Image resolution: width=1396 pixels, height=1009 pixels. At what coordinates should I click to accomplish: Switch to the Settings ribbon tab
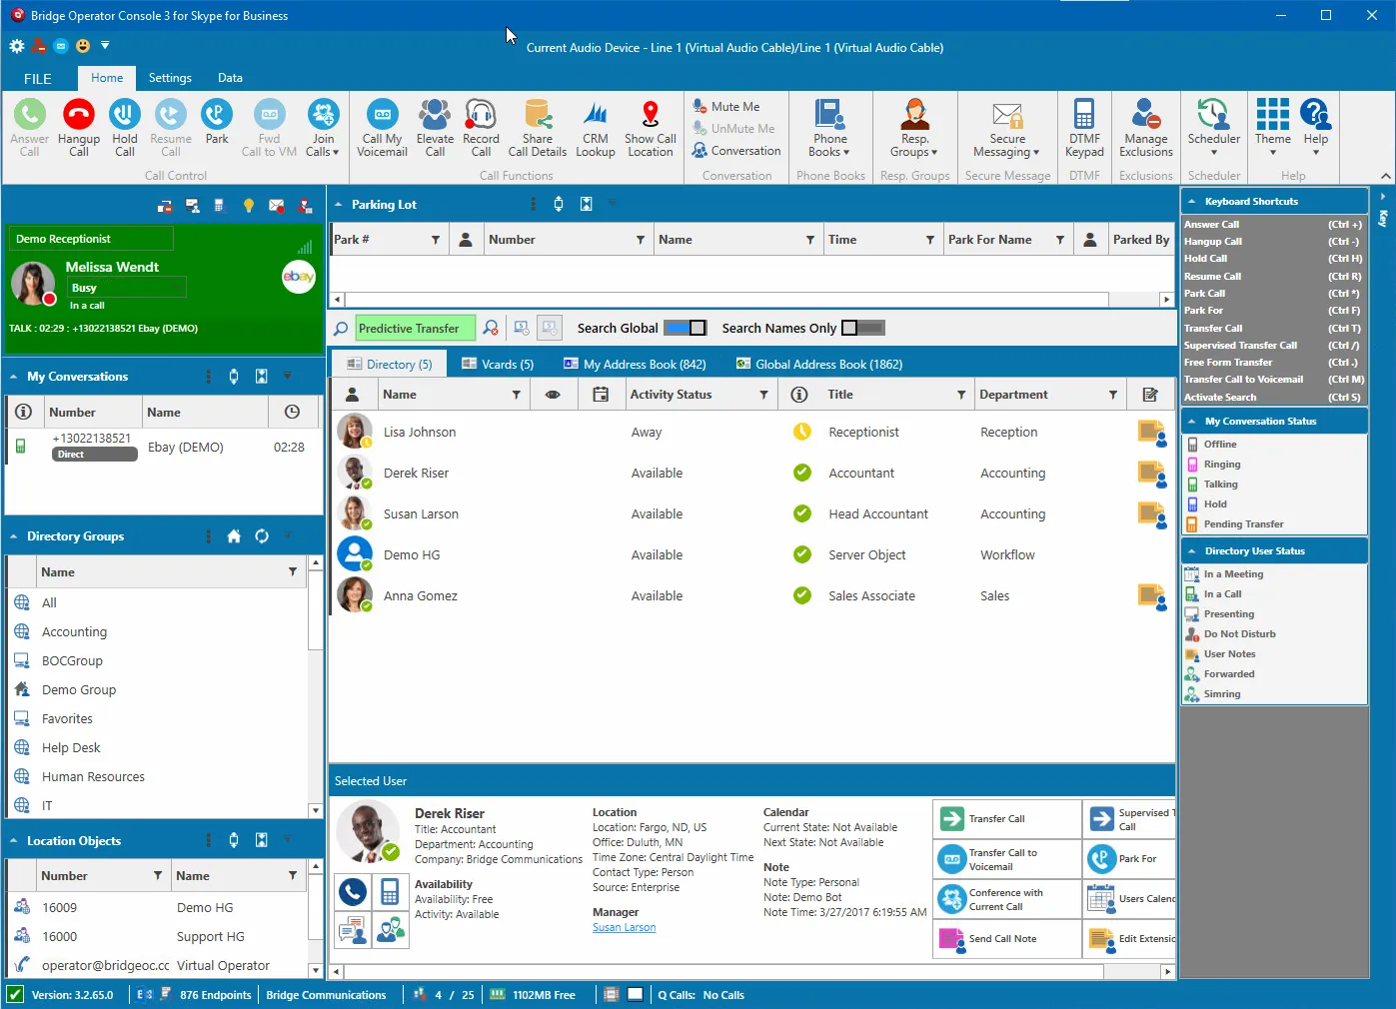170,78
